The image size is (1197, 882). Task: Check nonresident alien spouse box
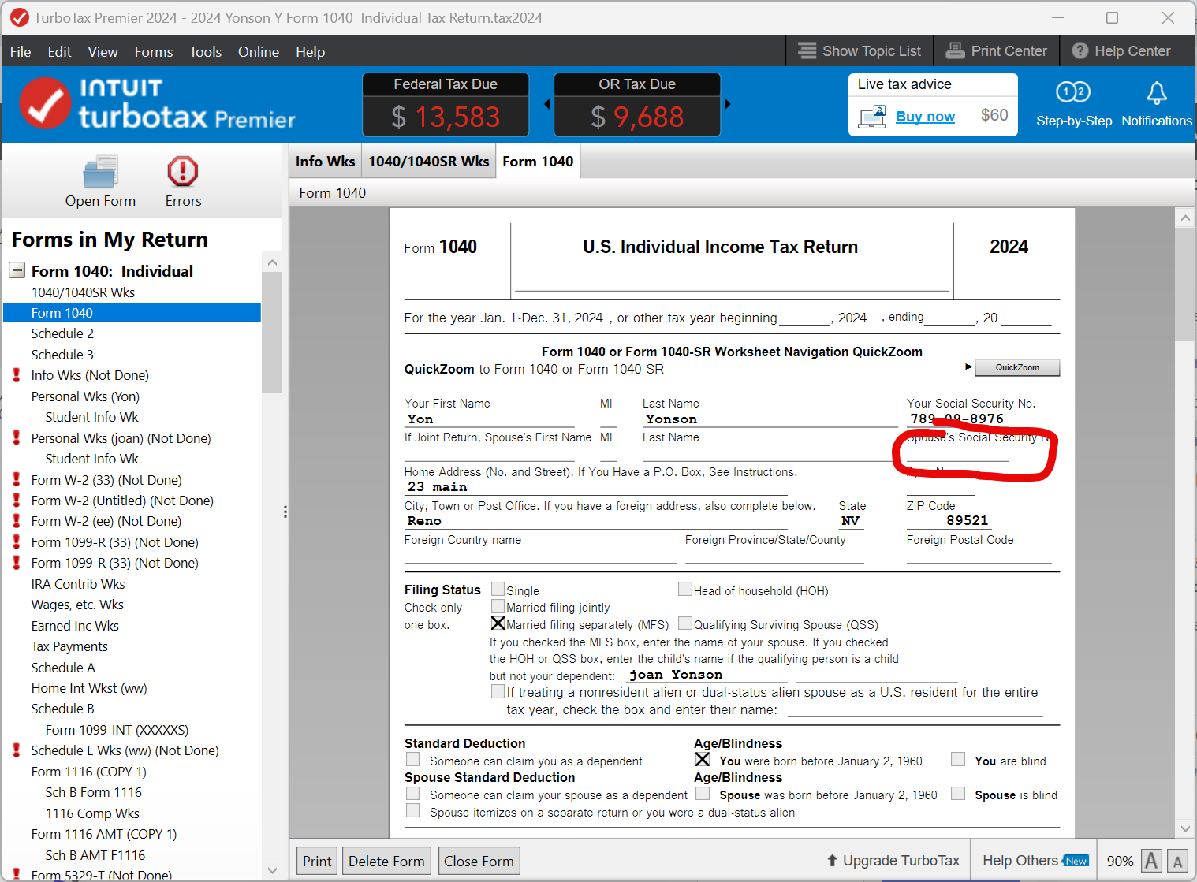click(498, 691)
